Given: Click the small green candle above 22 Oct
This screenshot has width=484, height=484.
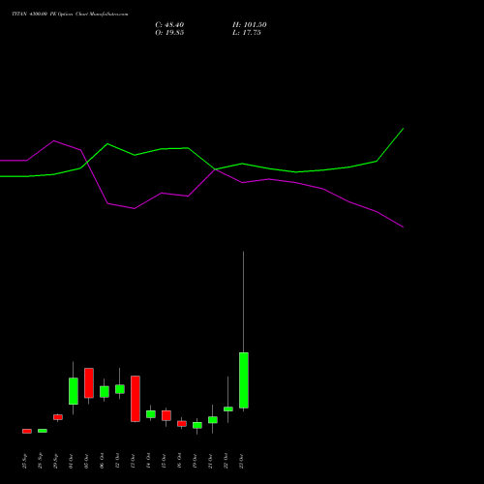Looking at the screenshot, I should point(228,408).
